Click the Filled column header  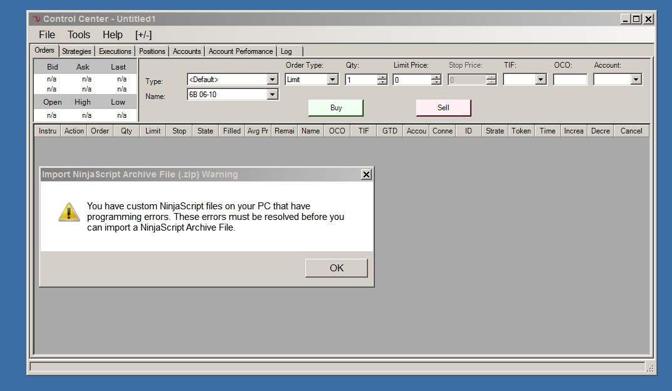tap(232, 131)
